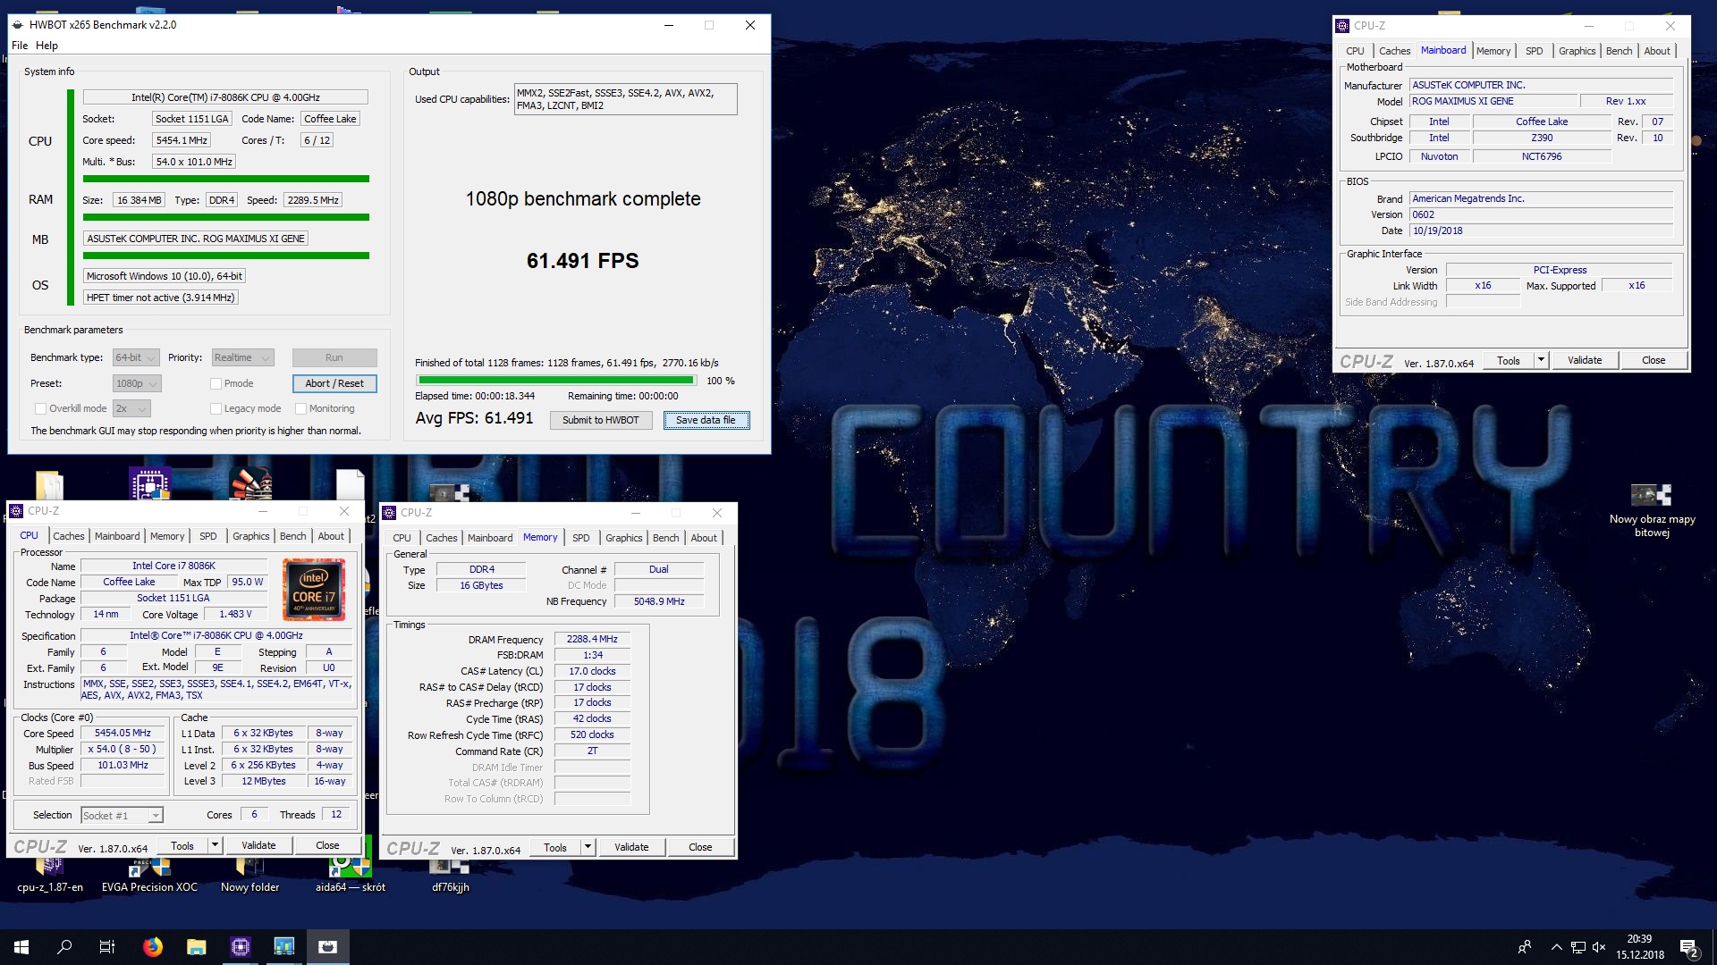Open the People tray icon
Image resolution: width=1717 pixels, height=965 pixels.
coord(1525,947)
